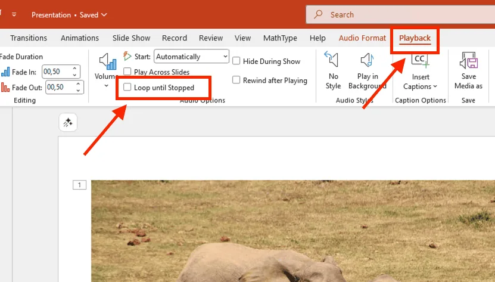Image resolution: width=495 pixels, height=282 pixels.
Task: Click the Save Media as icon
Action: click(468, 60)
